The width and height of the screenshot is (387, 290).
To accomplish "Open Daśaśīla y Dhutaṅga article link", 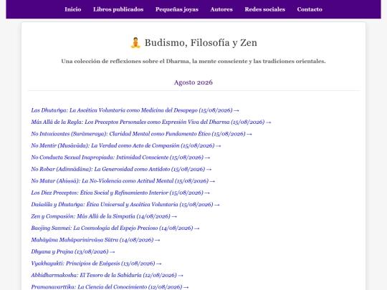I will (125, 204).
